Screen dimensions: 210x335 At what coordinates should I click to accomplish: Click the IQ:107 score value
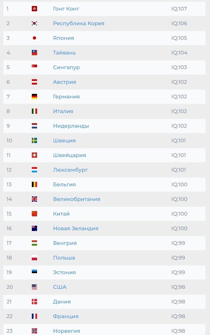point(179,9)
